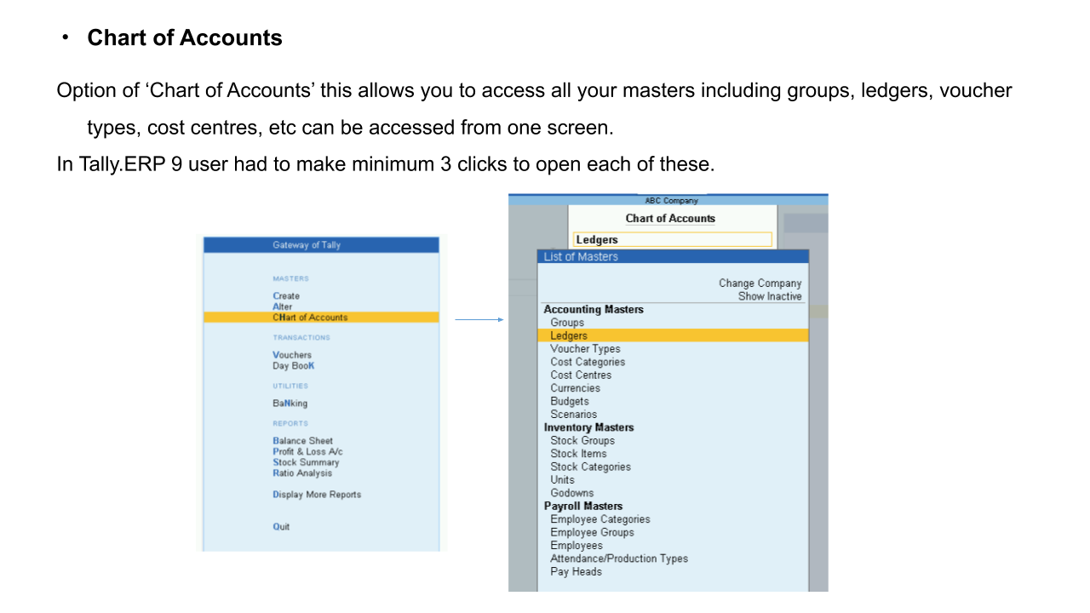Image resolution: width=1090 pixels, height=613 pixels.
Task: Select Units under Inventory Masters
Action: click(562, 480)
